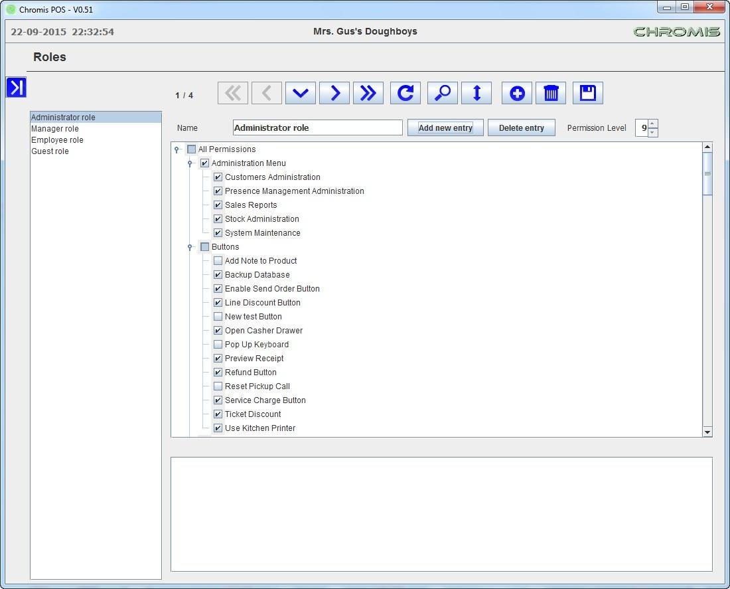Toggle the Pop Up Keyboard checkbox
The image size is (730, 589).
[x=218, y=345]
